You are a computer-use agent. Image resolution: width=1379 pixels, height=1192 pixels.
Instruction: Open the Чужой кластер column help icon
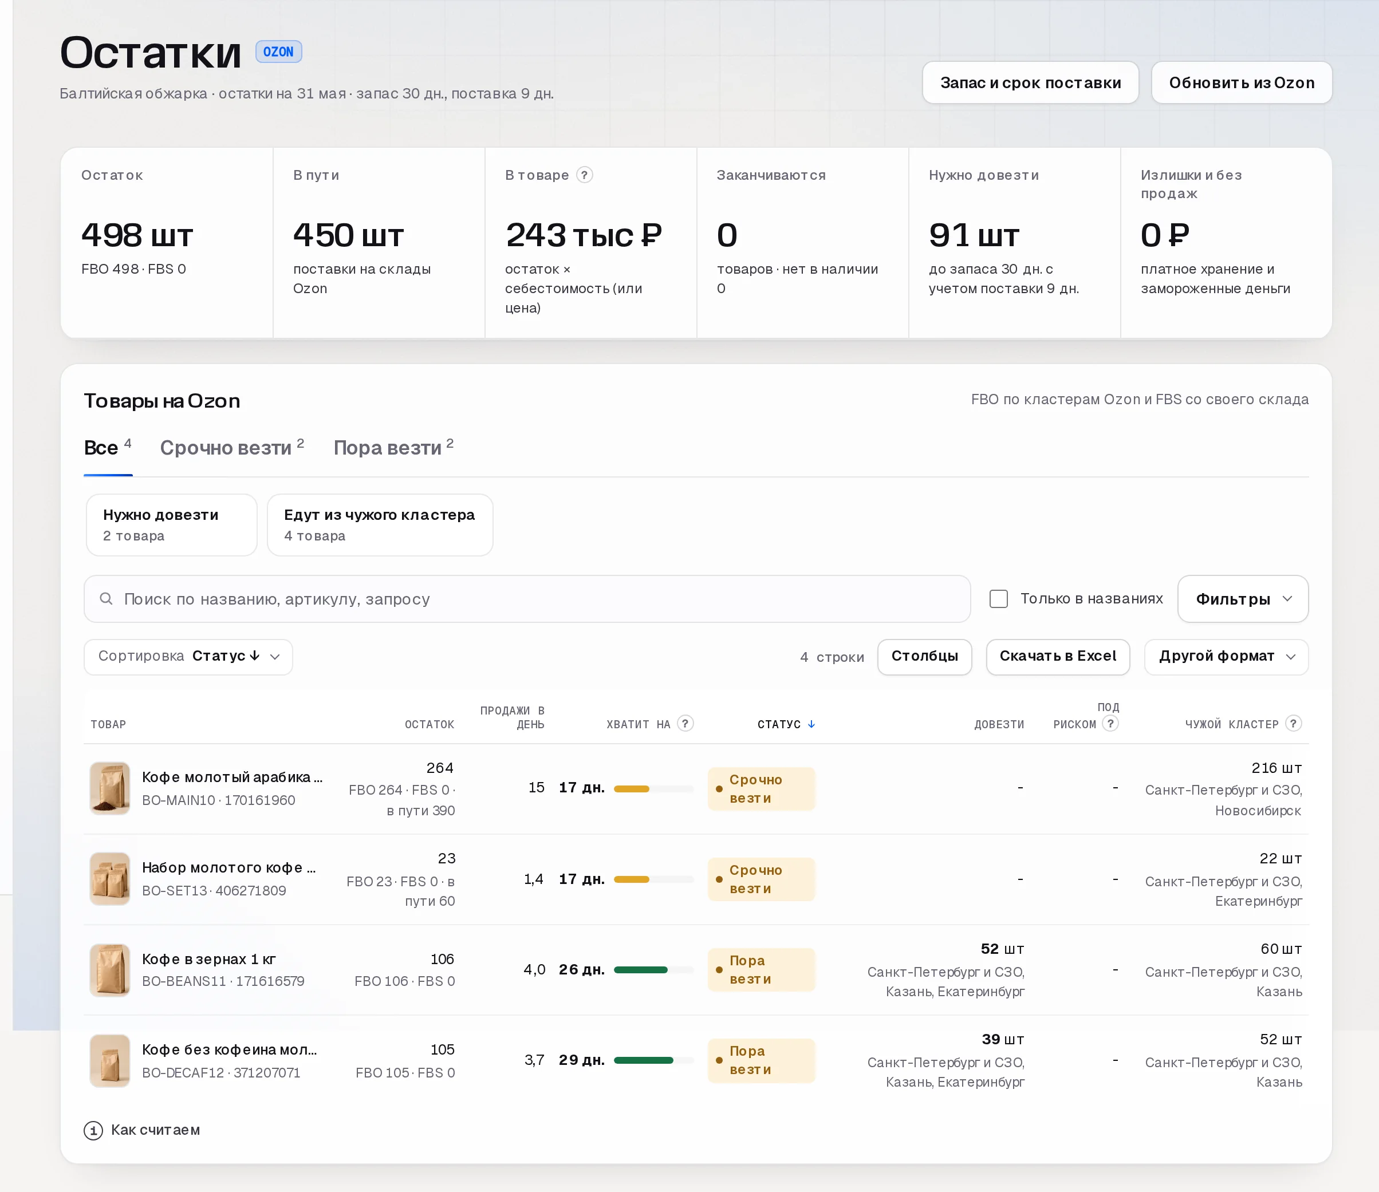(1293, 724)
